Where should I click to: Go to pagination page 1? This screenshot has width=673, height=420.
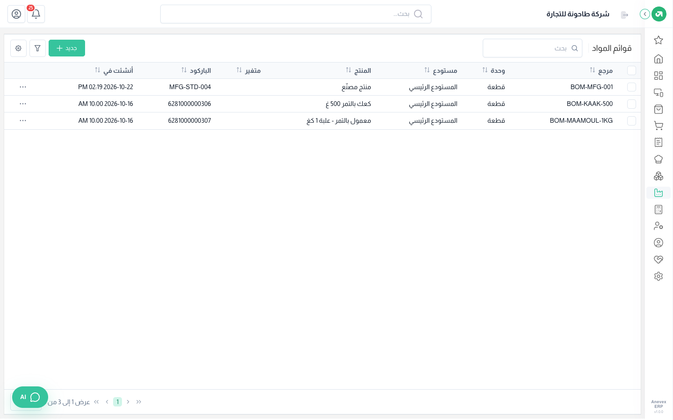coord(117,402)
